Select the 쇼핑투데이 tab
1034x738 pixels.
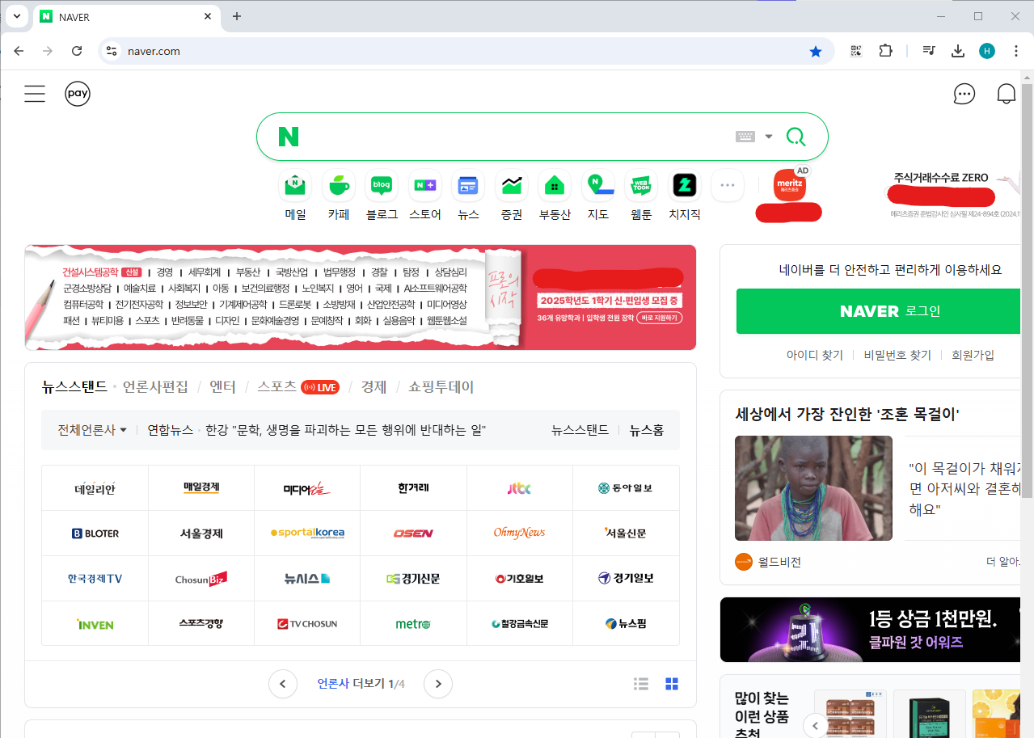(441, 387)
